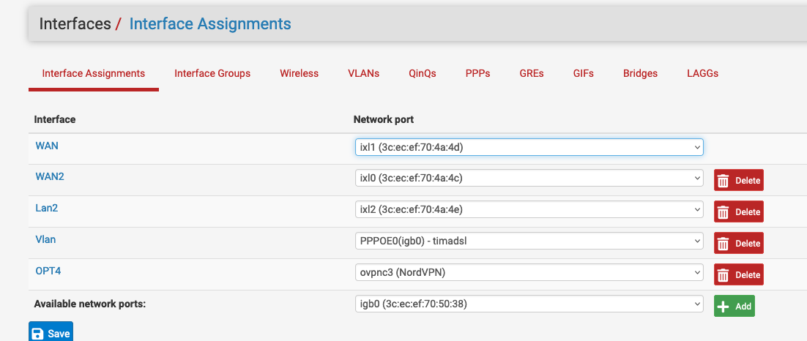
Task: Open the available network ports dropdown
Action: (x=529, y=304)
